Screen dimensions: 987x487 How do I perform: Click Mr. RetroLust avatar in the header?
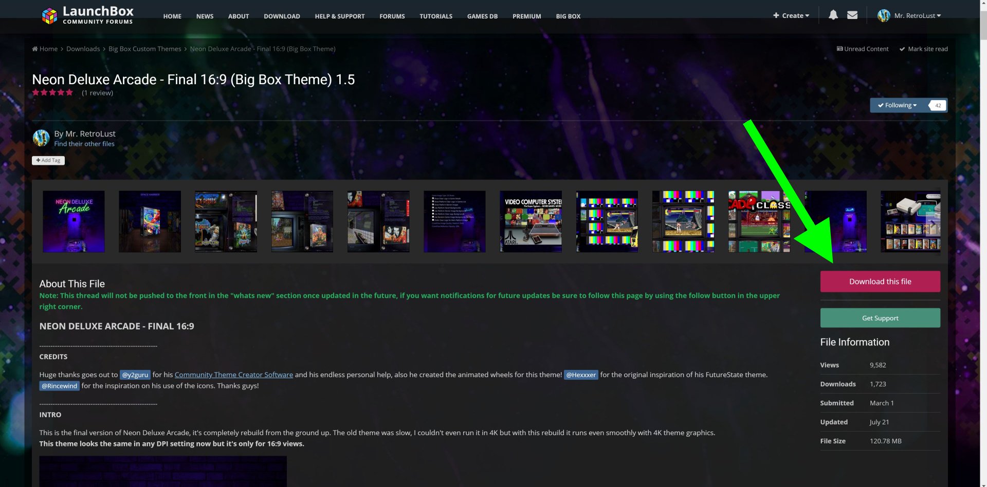coord(884,16)
